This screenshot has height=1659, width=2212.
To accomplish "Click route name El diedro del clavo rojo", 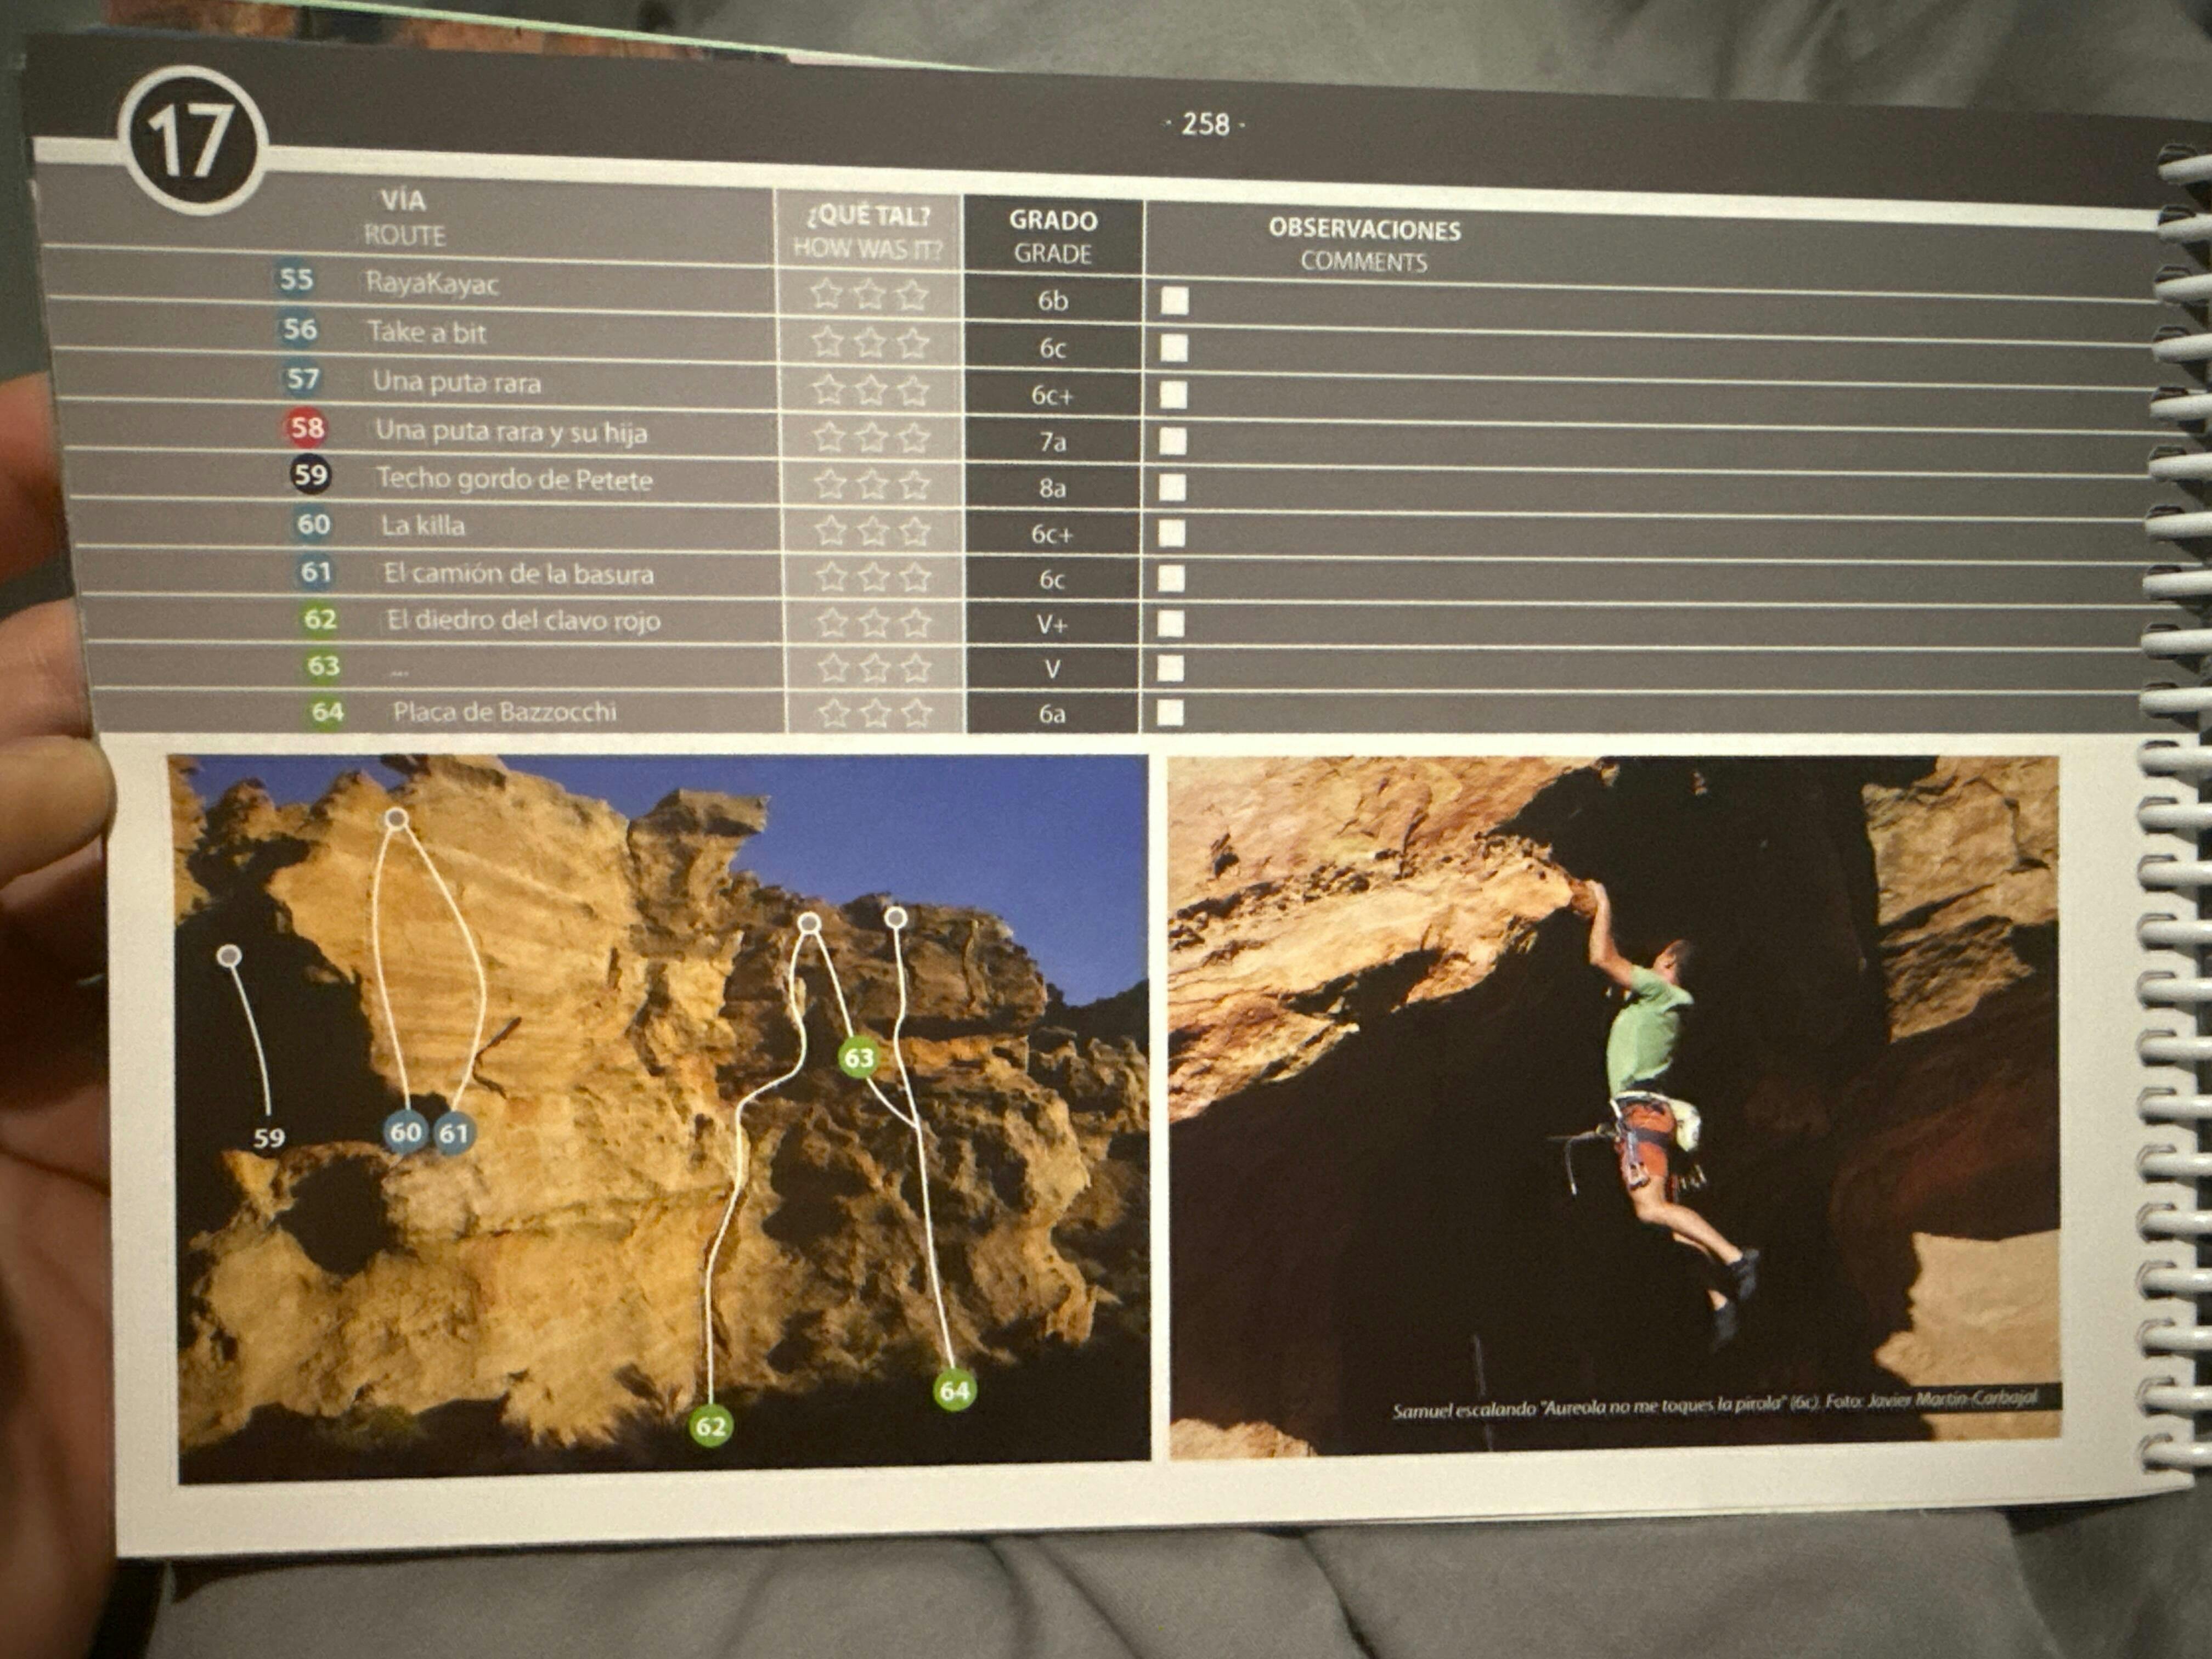I will (x=523, y=620).
